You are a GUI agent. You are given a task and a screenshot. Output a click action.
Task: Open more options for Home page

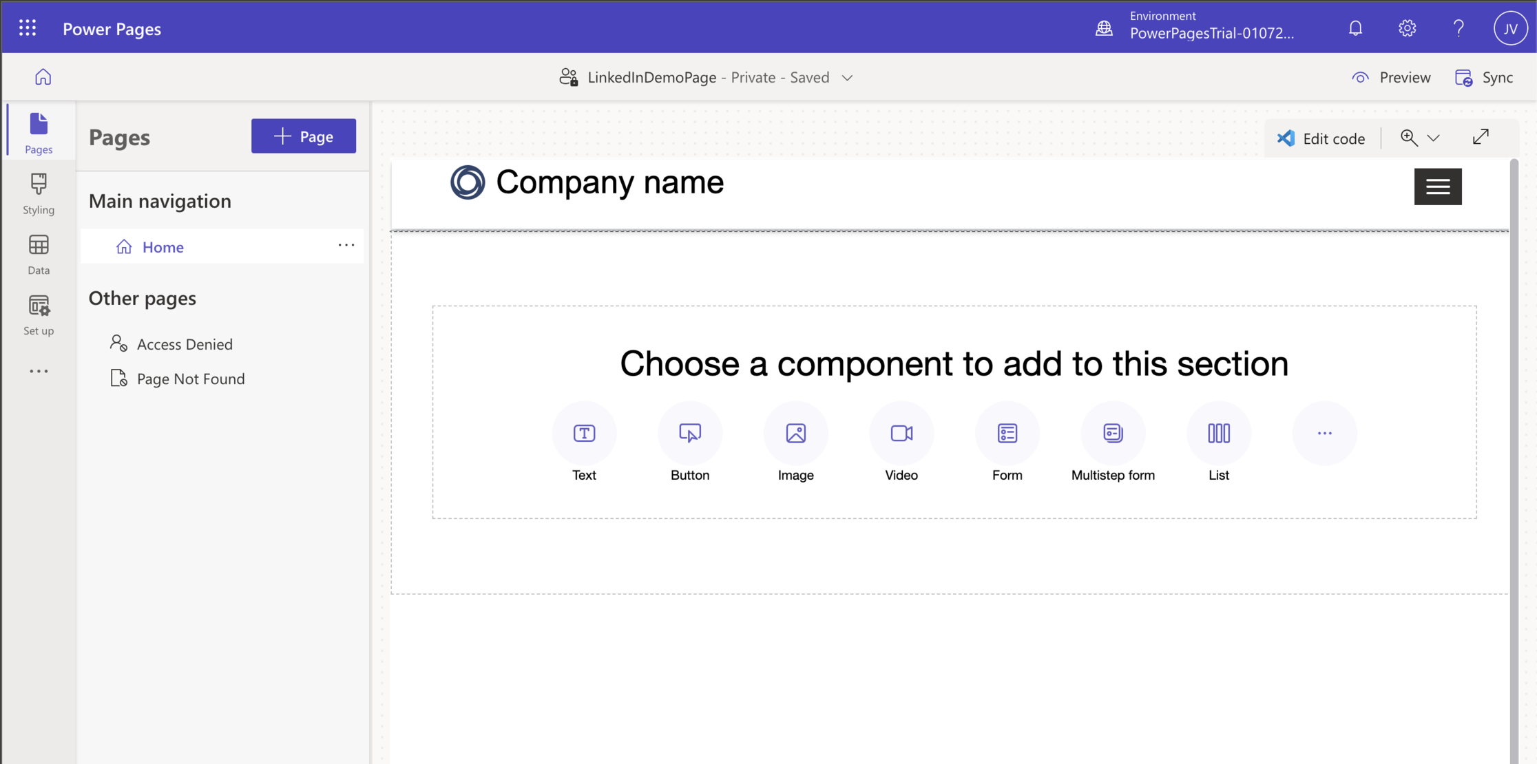(346, 246)
